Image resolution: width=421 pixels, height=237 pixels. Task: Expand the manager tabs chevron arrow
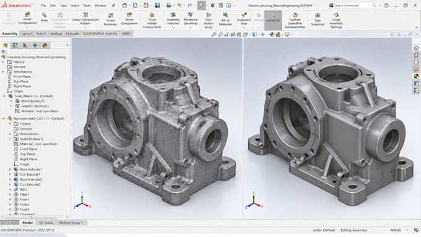click(67, 45)
